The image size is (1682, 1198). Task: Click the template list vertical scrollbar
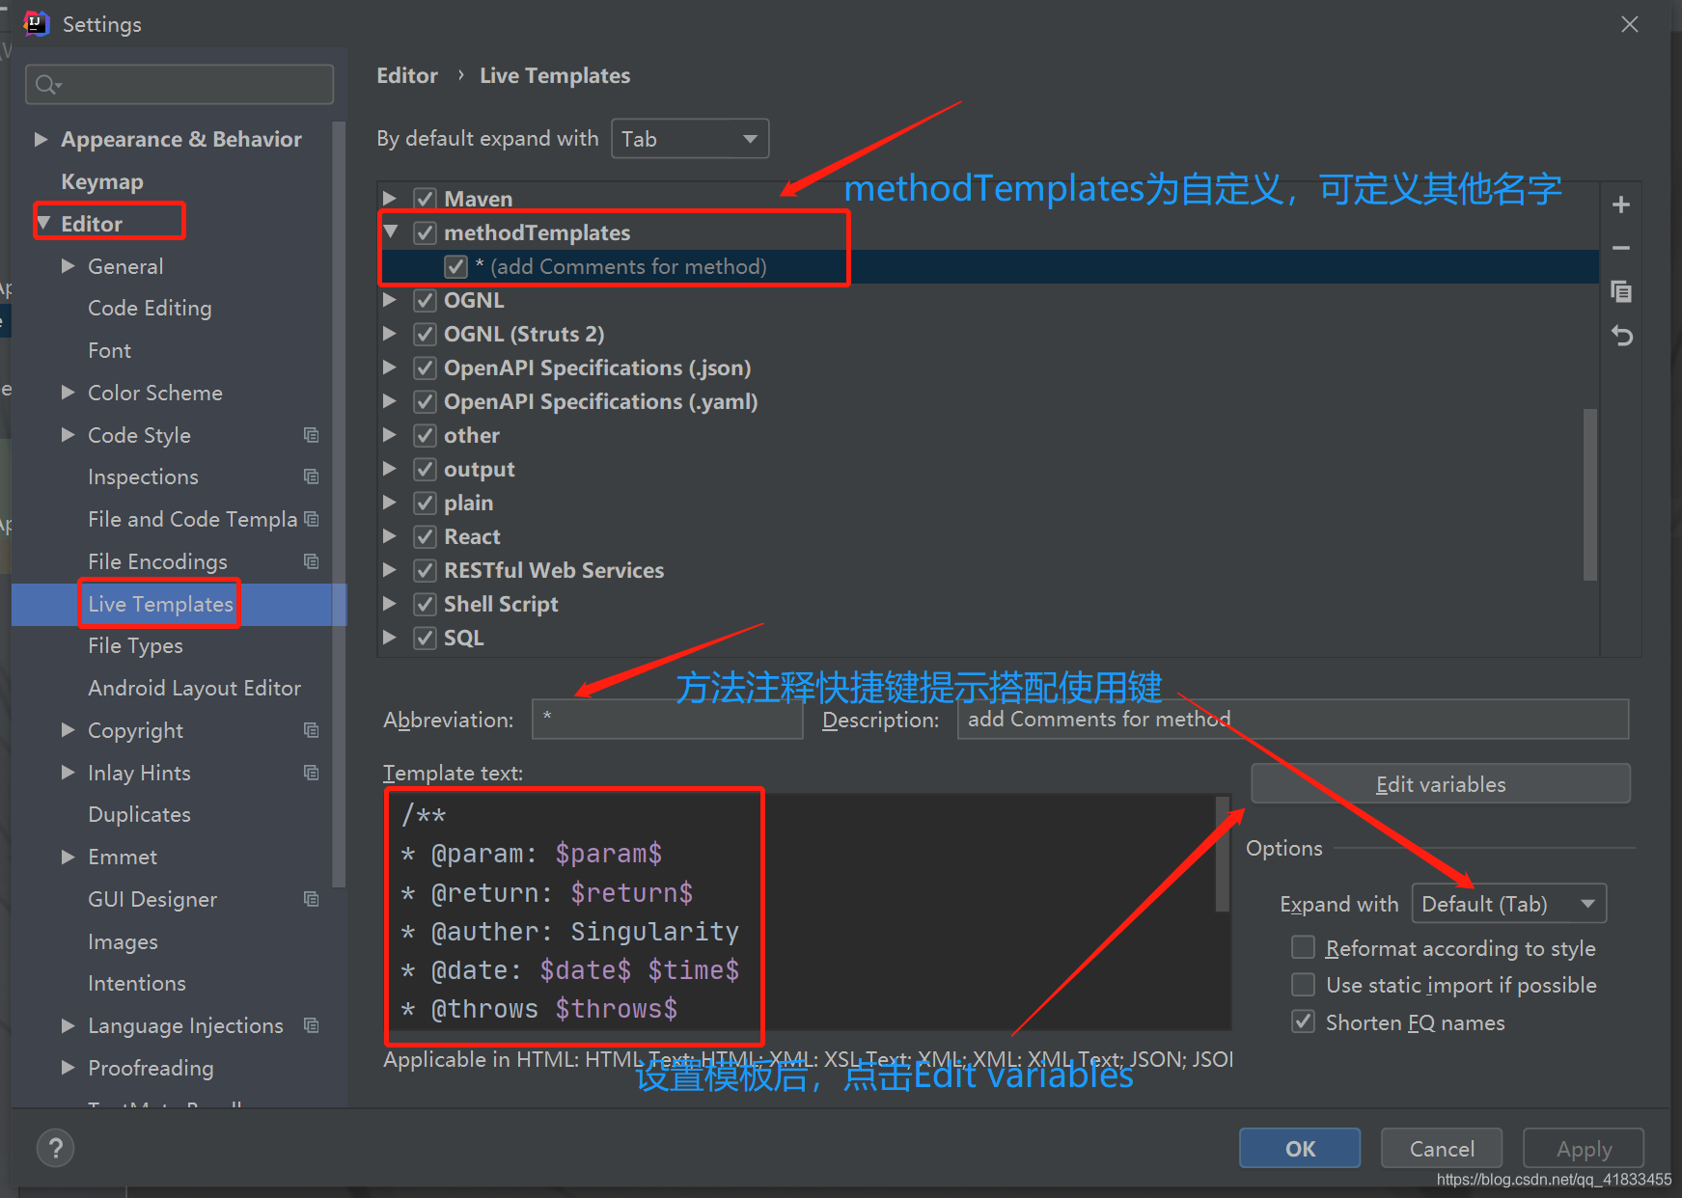pos(1590,495)
